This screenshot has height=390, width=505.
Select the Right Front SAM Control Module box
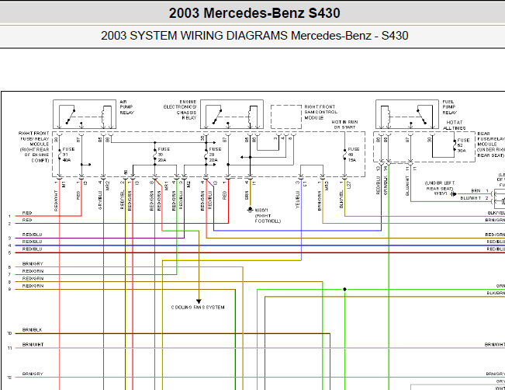[286, 117]
